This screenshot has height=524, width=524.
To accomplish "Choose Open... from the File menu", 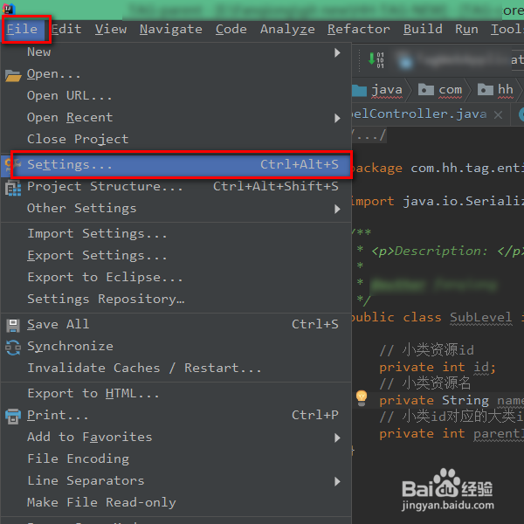I will pos(176,74).
